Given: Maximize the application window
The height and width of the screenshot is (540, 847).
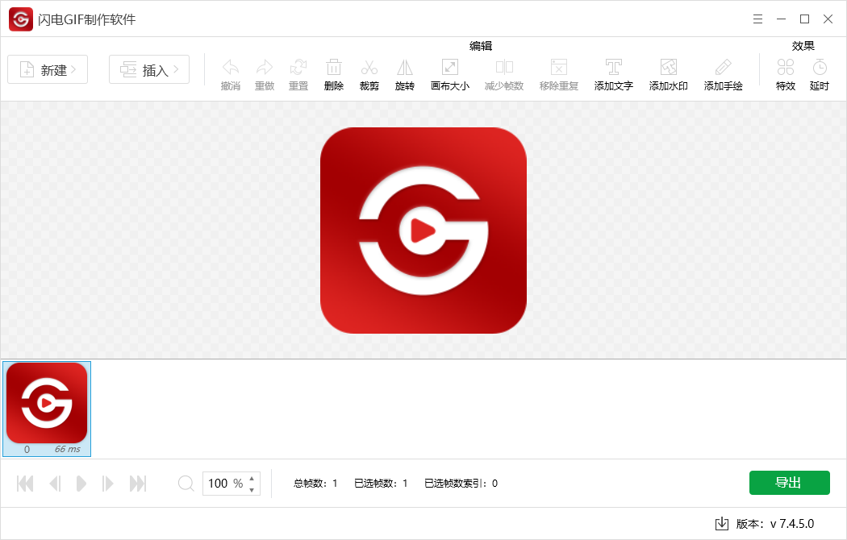Looking at the screenshot, I should coord(804,19).
